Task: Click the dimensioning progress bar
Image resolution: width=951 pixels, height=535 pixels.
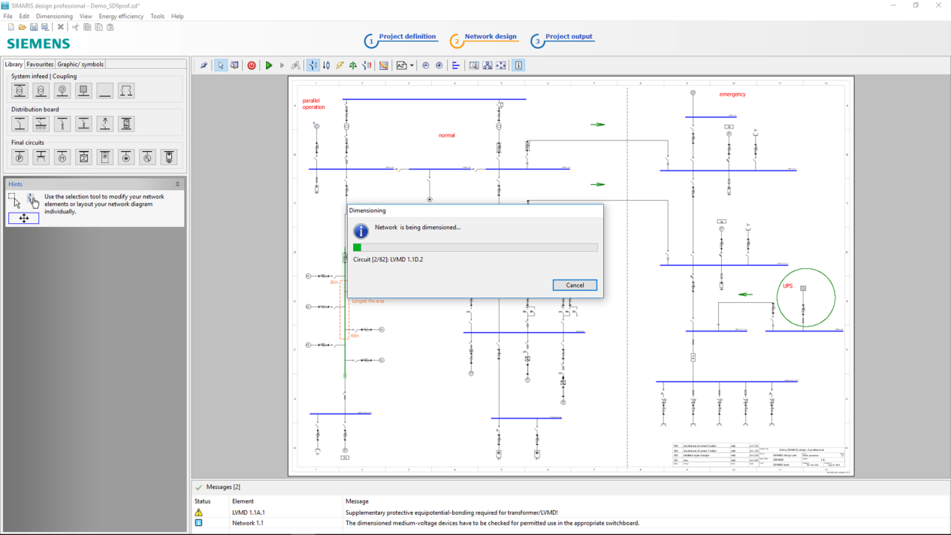Action: tap(475, 247)
